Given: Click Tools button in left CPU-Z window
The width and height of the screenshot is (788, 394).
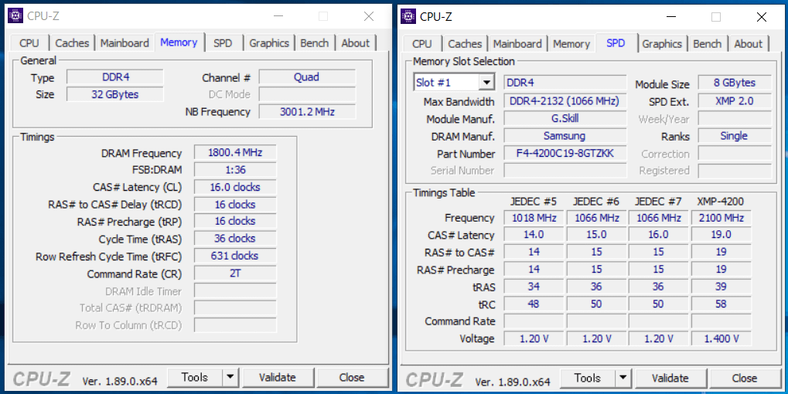Looking at the screenshot, I should [195, 377].
